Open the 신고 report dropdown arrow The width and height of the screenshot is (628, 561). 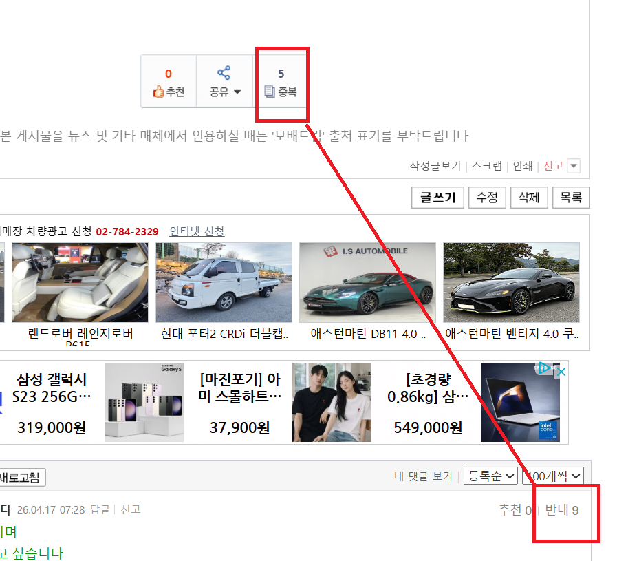[x=573, y=166]
